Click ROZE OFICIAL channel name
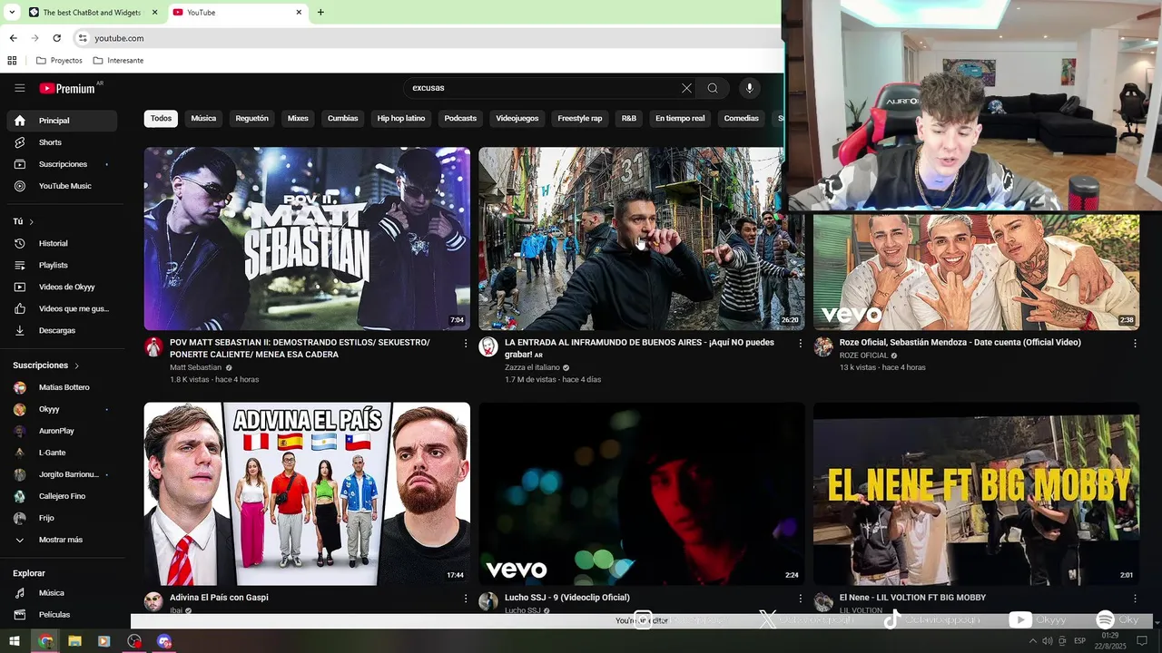The image size is (1162, 653). pos(863,356)
